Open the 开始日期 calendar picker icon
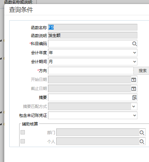Viewport: 149px width, 162px height. click(134, 80)
